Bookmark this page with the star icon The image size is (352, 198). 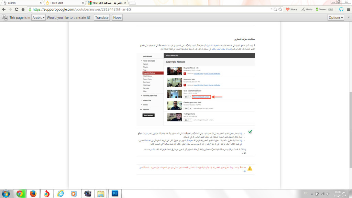[280, 9]
